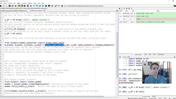This screenshot has height=99, width=176.
Task: Open the console pane options menu icon
Action: click(x=174, y=57)
